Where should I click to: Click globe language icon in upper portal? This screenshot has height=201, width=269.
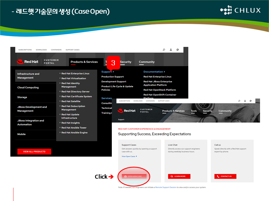(x=178, y=50)
